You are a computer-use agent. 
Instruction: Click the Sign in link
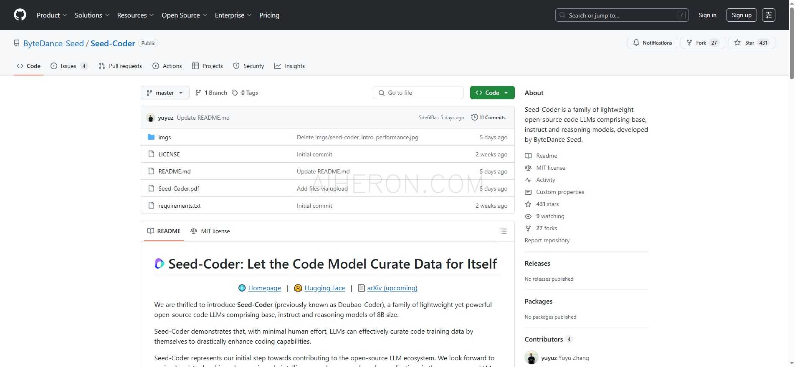click(707, 15)
